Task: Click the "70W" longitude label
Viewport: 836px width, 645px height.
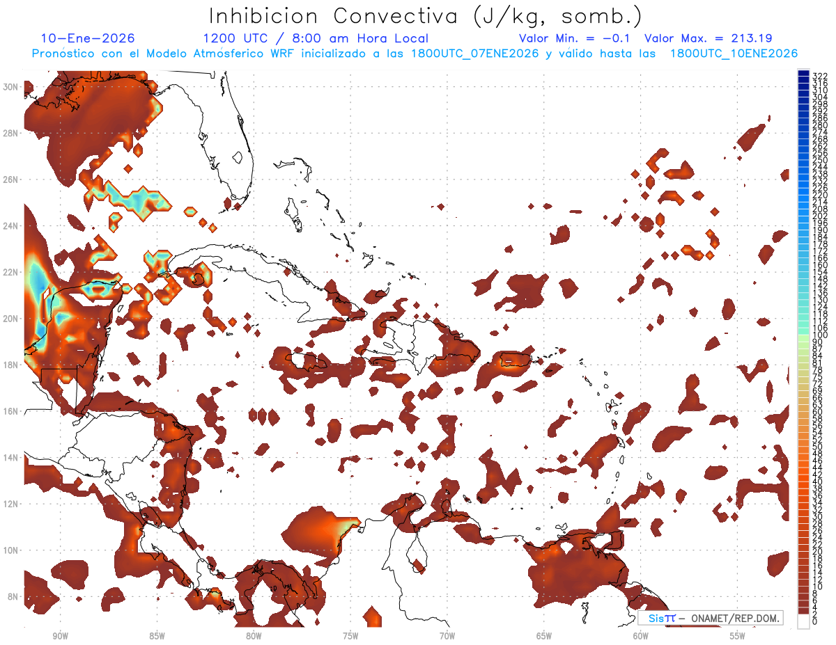Action: pyautogui.click(x=447, y=636)
